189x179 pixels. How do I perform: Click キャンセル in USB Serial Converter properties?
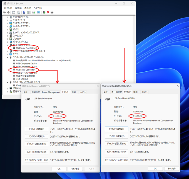coord(75,169)
